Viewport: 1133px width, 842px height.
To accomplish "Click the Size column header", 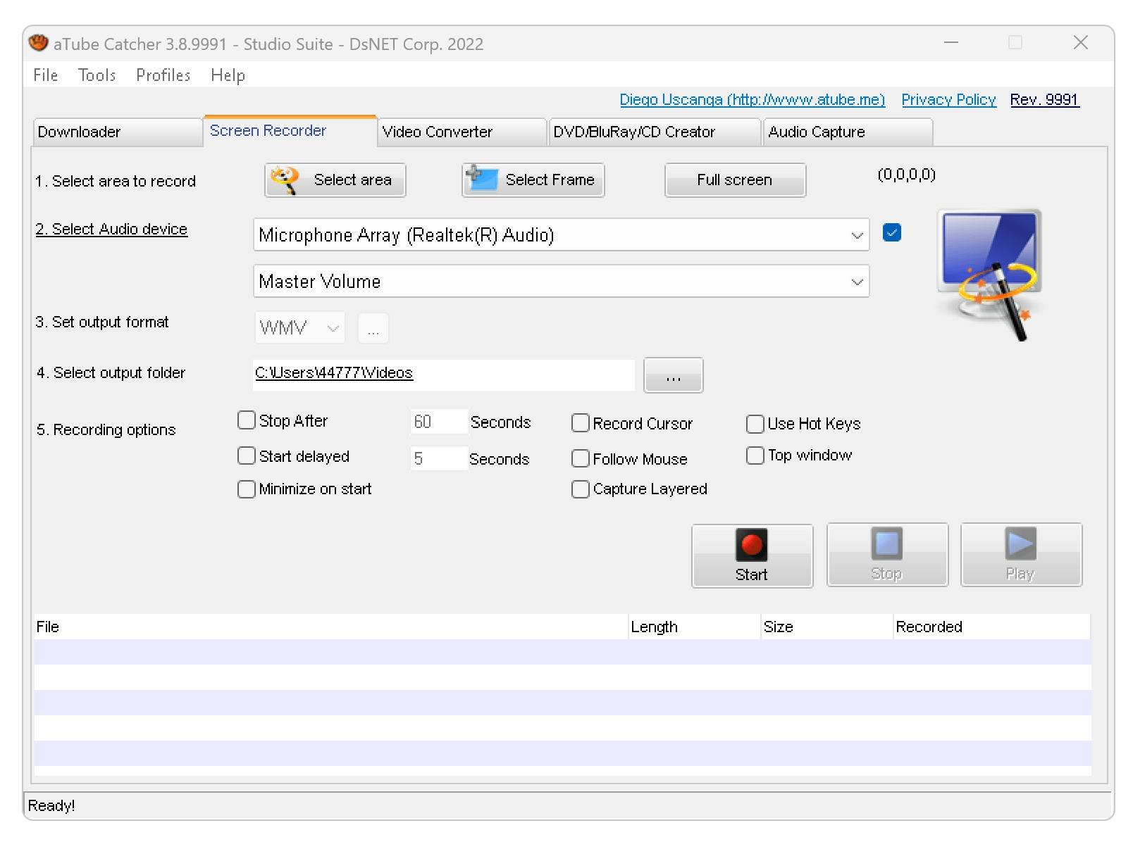I will 827,627.
